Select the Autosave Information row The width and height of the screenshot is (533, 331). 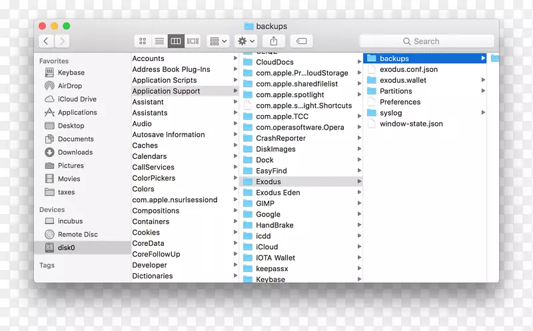click(x=185, y=134)
